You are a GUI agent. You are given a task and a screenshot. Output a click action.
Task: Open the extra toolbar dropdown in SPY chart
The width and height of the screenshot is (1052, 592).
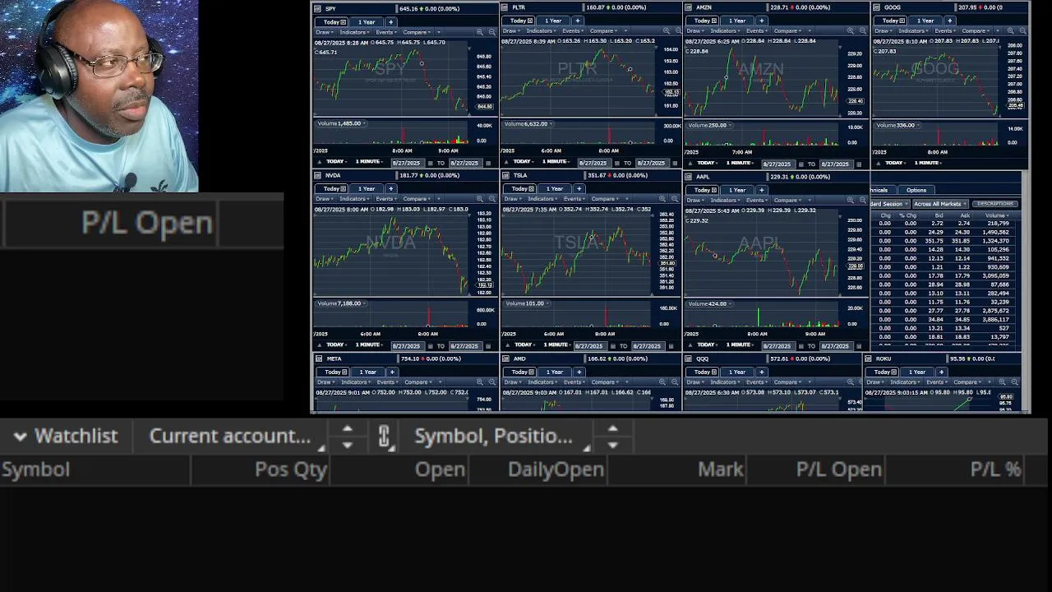[438, 32]
